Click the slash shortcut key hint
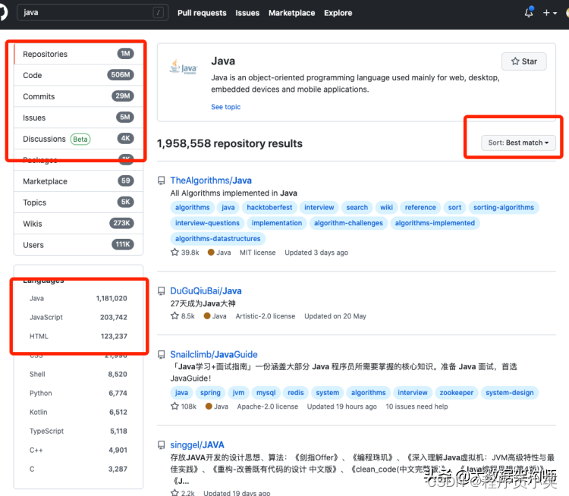The width and height of the screenshot is (569, 496). click(x=159, y=13)
